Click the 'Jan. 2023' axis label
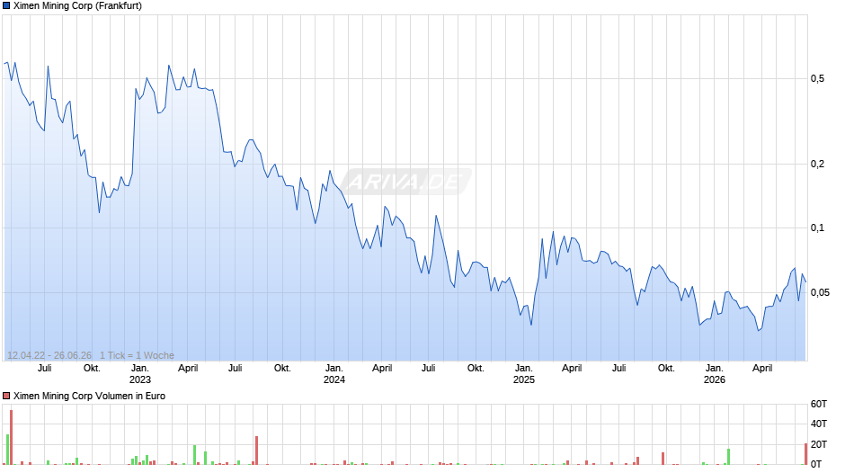 point(140,374)
